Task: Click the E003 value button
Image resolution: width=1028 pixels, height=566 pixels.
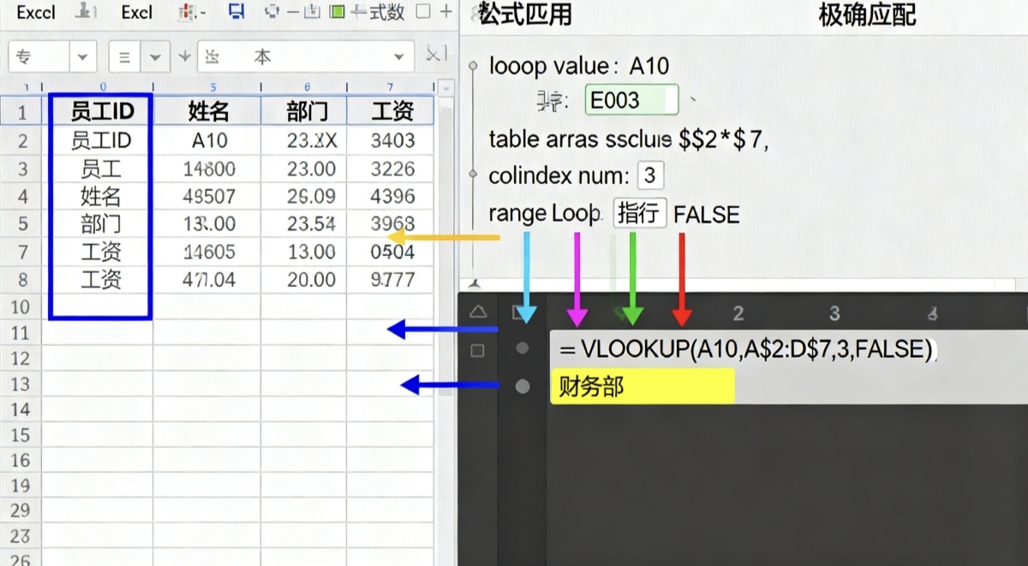Action: [x=631, y=99]
